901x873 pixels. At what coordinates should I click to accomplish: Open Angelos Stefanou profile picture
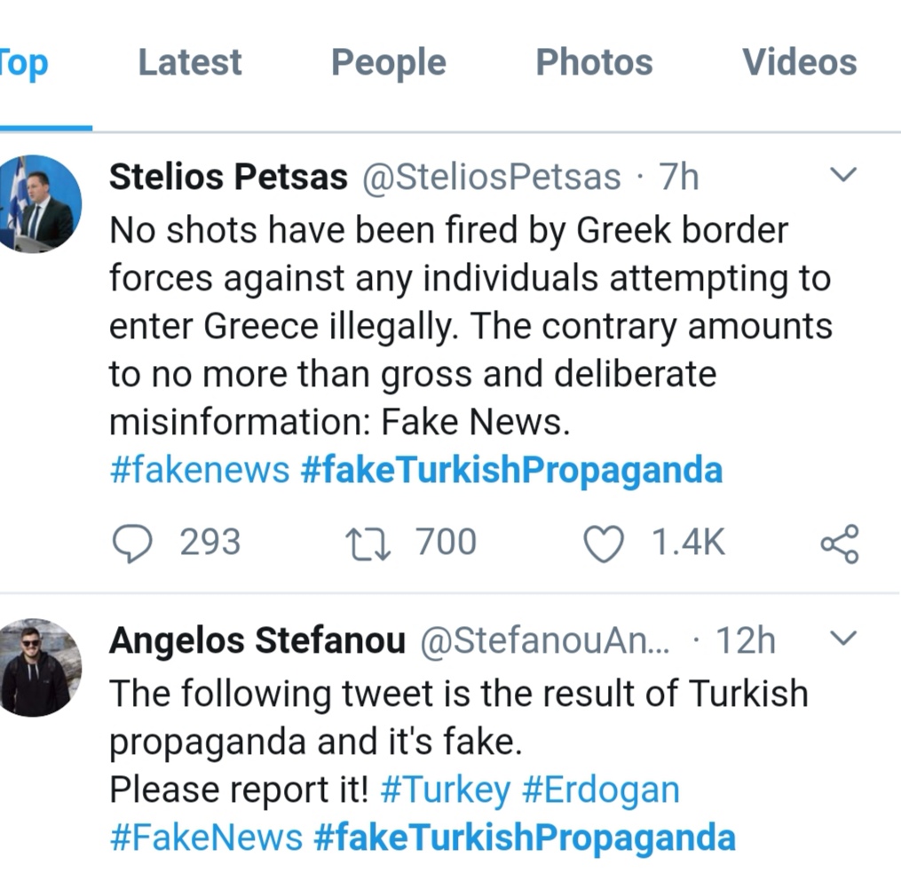(x=40, y=667)
